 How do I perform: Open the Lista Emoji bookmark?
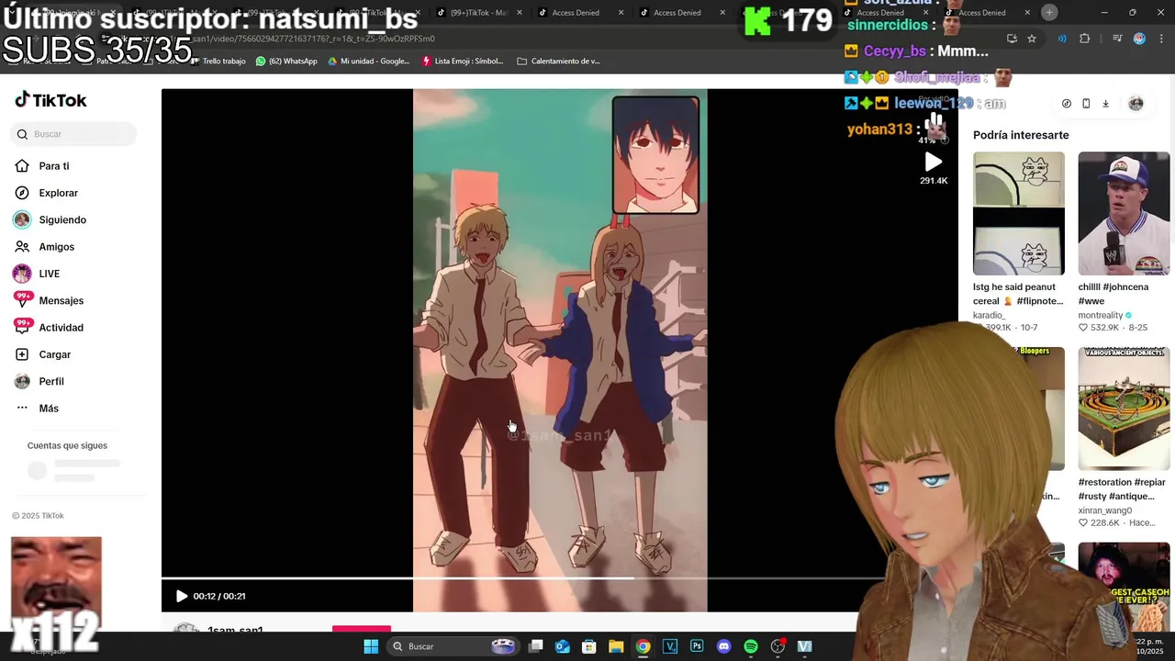pos(463,62)
